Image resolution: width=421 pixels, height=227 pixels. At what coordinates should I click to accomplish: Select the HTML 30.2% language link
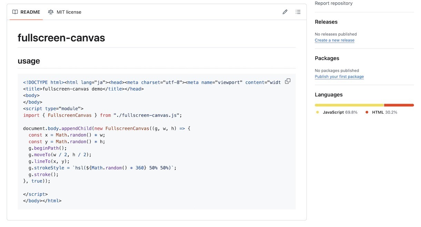click(x=384, y=112)
